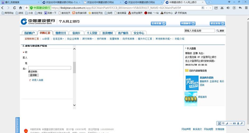Switch to the 客户服务 tab
This screenshot has height=133, width=249.
123,33
